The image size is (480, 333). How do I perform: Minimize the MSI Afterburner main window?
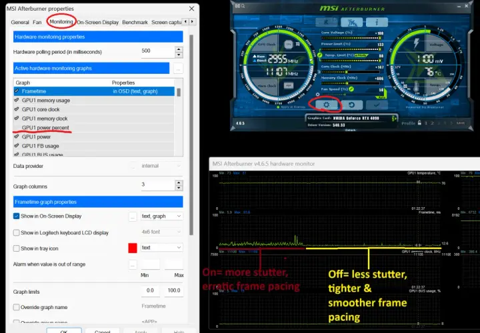click(x=459, y=6)
